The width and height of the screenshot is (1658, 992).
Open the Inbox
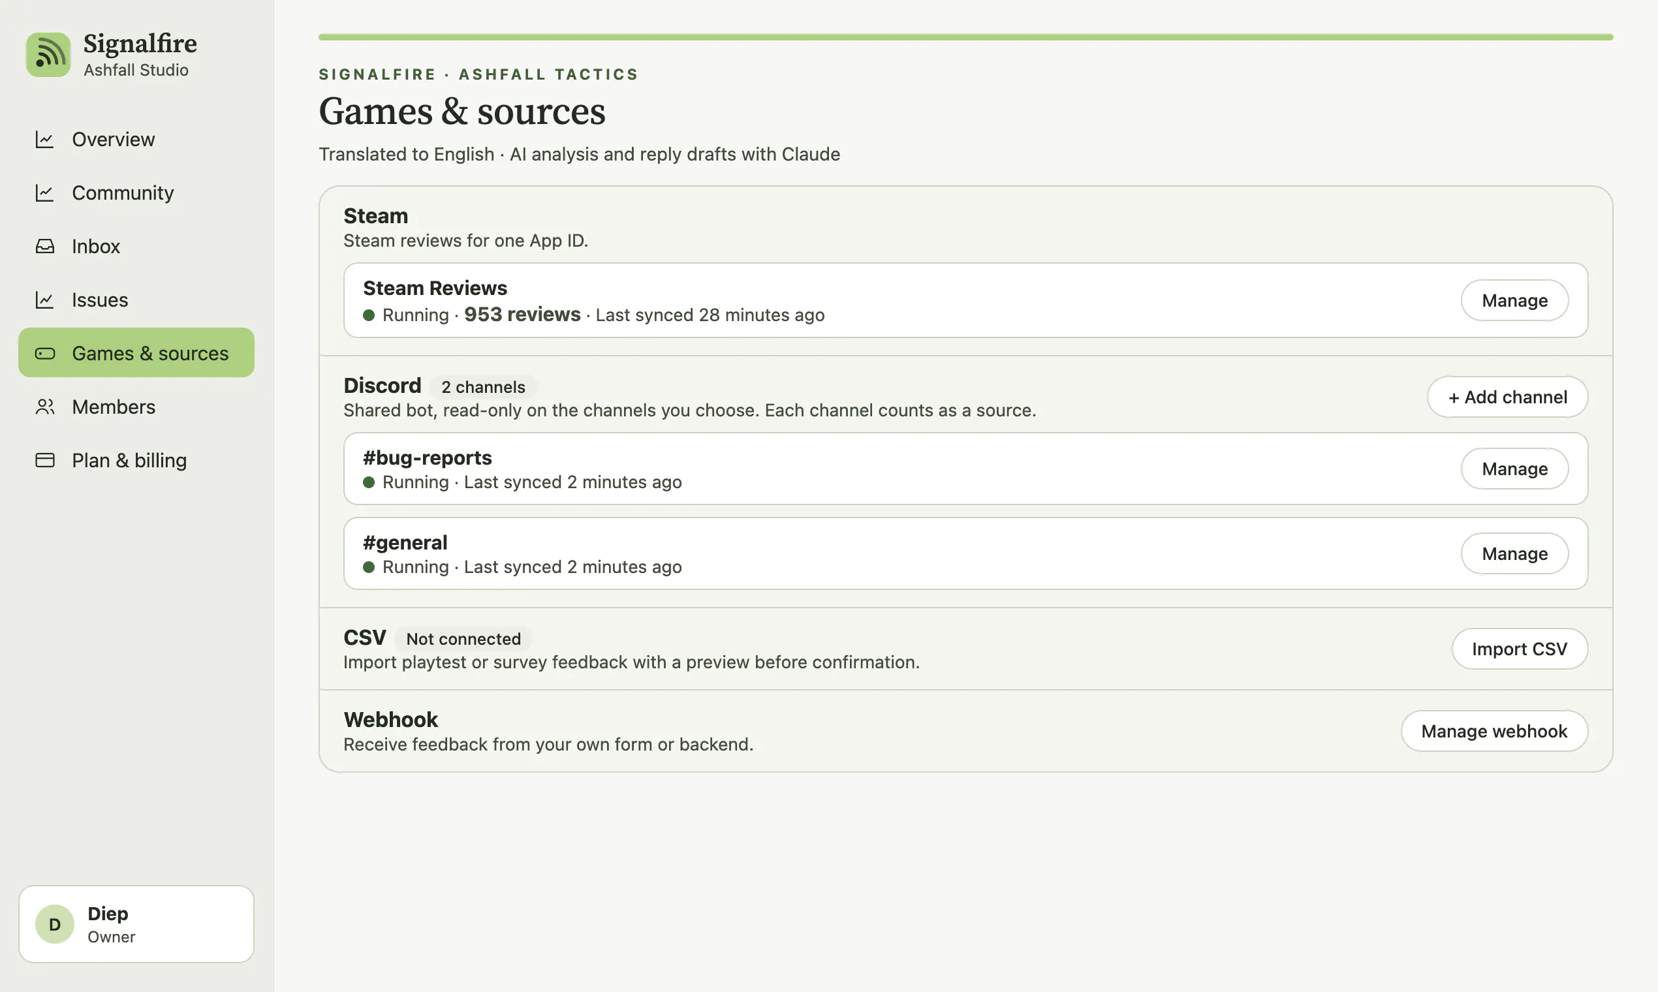click(x=136, y=246)
